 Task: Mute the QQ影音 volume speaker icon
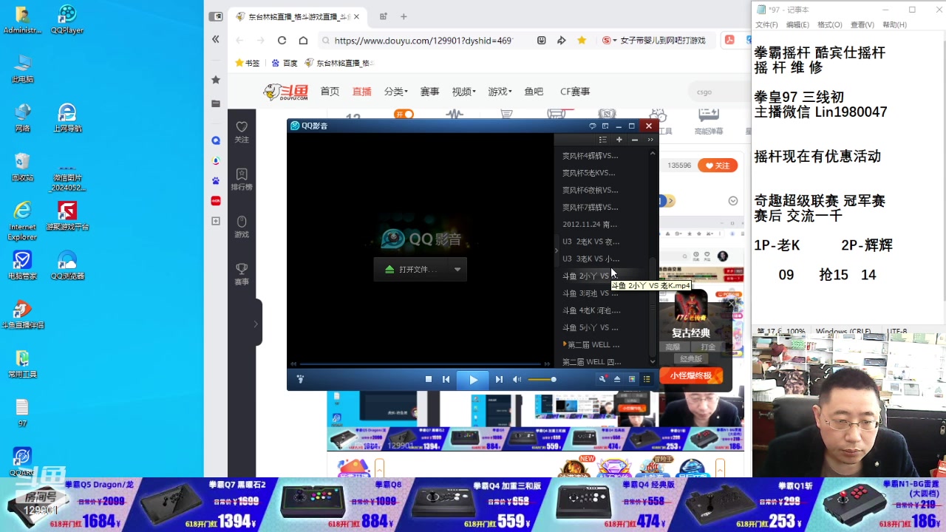517,379
